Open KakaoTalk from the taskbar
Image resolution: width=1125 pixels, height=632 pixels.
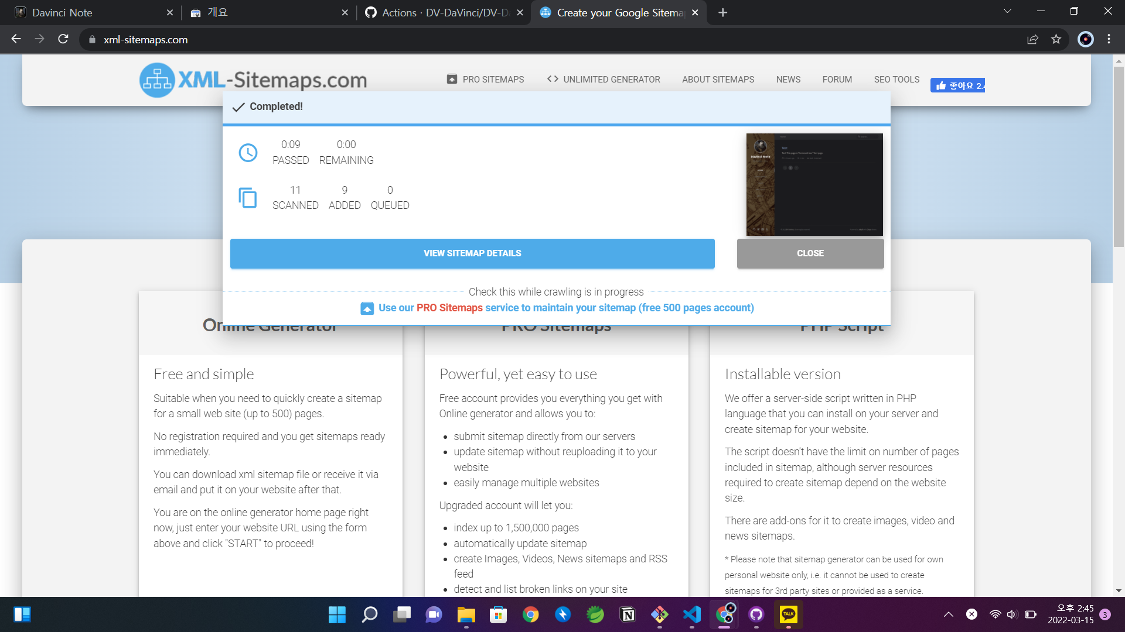(788, 614)
